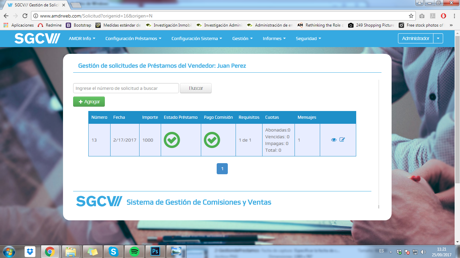The height and width of the screenshot is (258, 460).
Task: Open Spotify from the taskbar
Action: tap(134, 251)
